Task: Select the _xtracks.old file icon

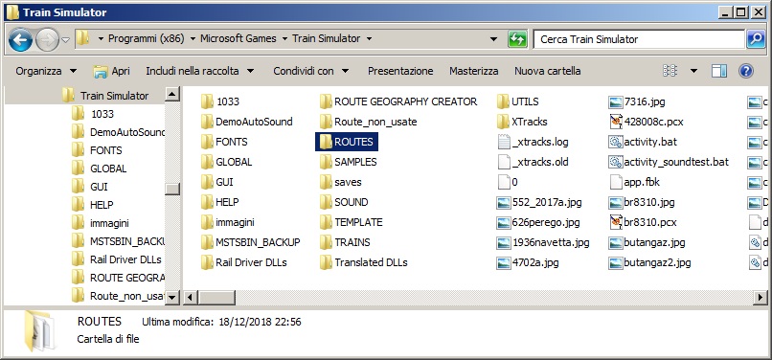Action: tap(503, 162)
